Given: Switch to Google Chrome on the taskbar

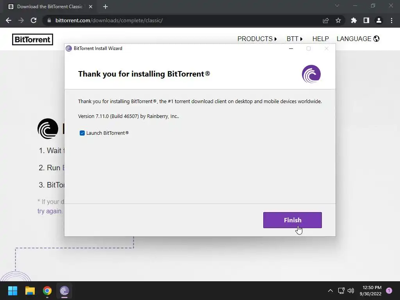Looking at the screenshot, I should coord(47,291).
